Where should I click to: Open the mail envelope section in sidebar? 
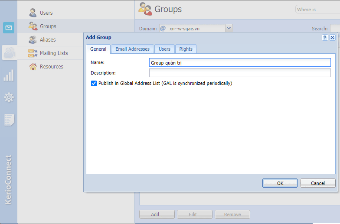tap(9, 28)
